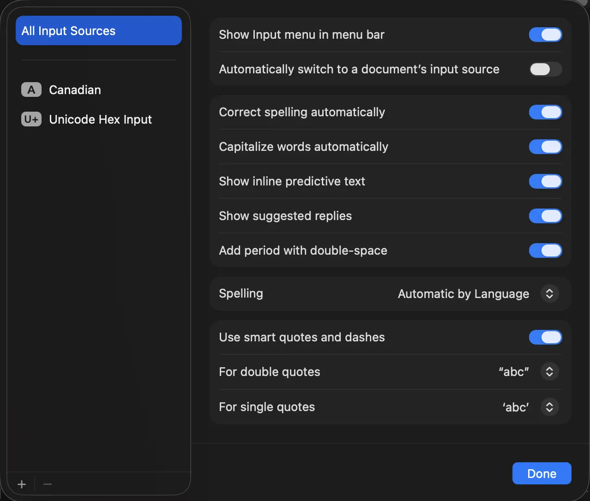Toggle Show inline predictive text switch

545,181
